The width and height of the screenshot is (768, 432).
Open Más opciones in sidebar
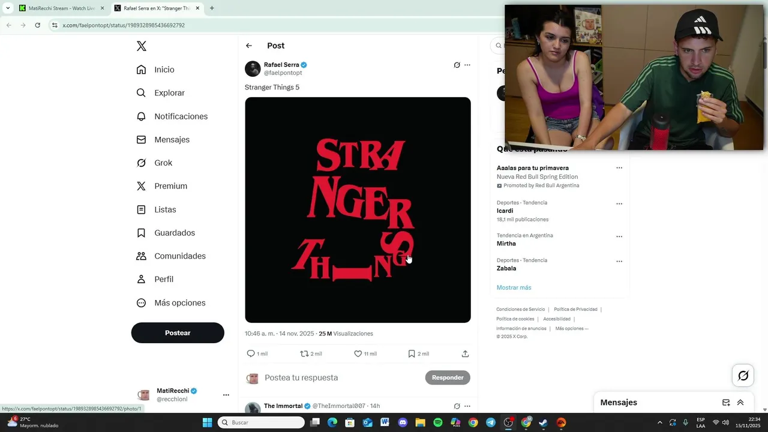(171, 303)
